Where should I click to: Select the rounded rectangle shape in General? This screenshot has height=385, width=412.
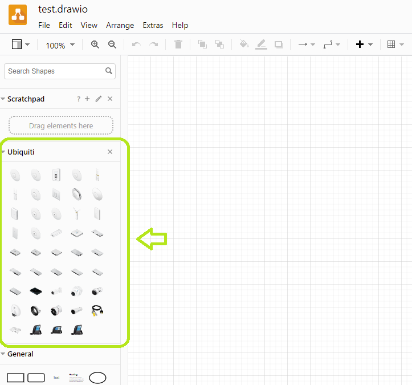click(x=36, y=378)
